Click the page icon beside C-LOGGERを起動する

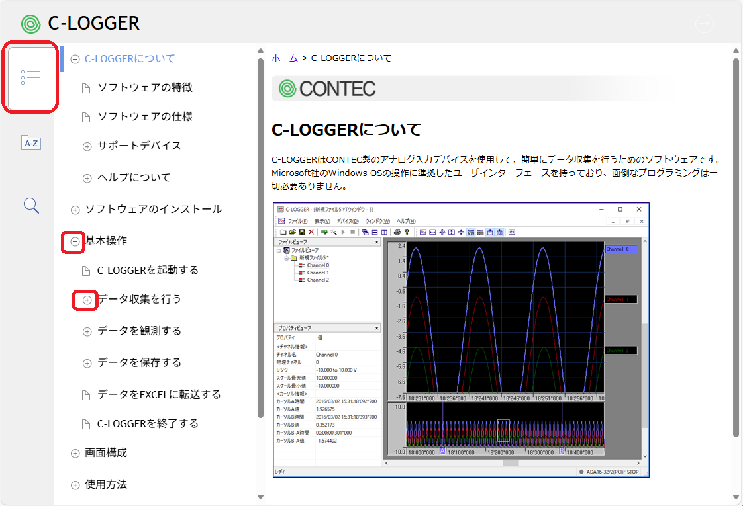coord(86,271)
